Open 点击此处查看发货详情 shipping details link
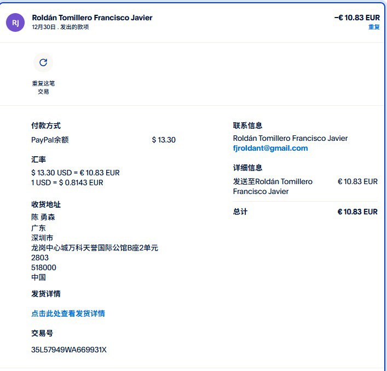The height and width of the screenshot is (371, 387). [x=68, y=313]
